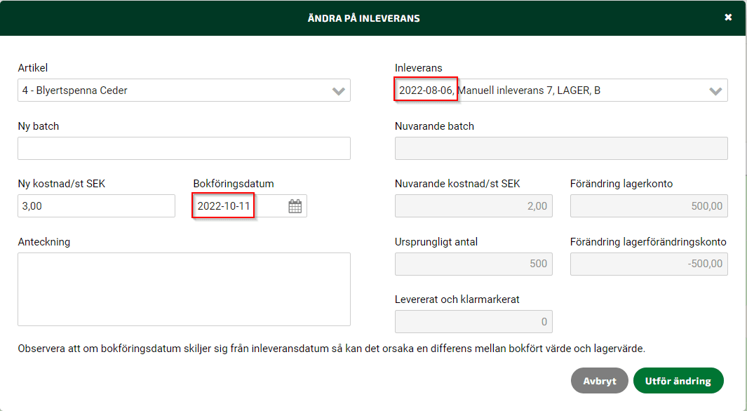Click the Anteckning label
Viewport: 747px width, 411px height.
tap(43, 242)
